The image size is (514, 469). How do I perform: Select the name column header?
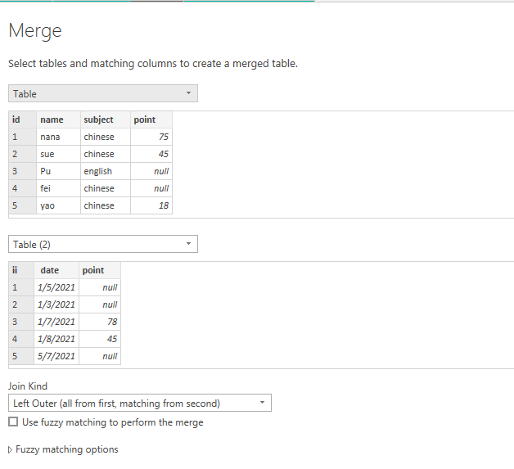(58, 120)
